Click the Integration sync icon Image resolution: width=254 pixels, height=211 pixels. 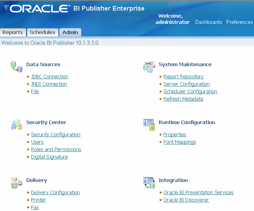tap(149, 183)
